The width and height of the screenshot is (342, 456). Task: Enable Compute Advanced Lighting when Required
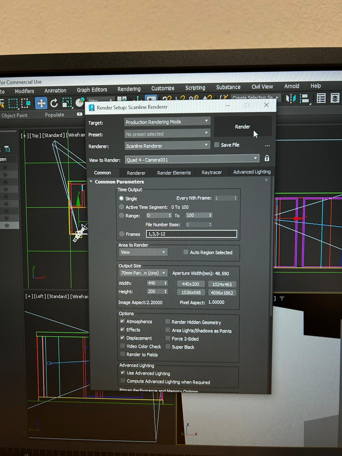pyautogui.click(x=123, y=380)
